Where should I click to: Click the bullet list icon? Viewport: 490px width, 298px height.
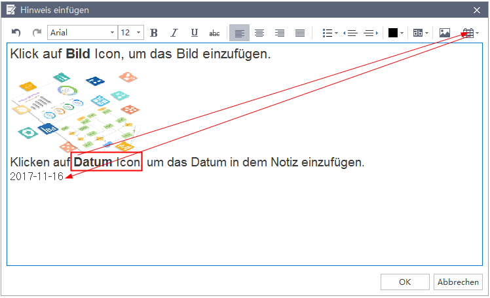(328, 33)
